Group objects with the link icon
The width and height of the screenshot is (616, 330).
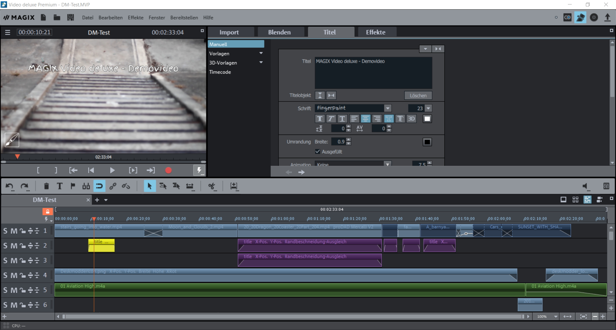113,186
